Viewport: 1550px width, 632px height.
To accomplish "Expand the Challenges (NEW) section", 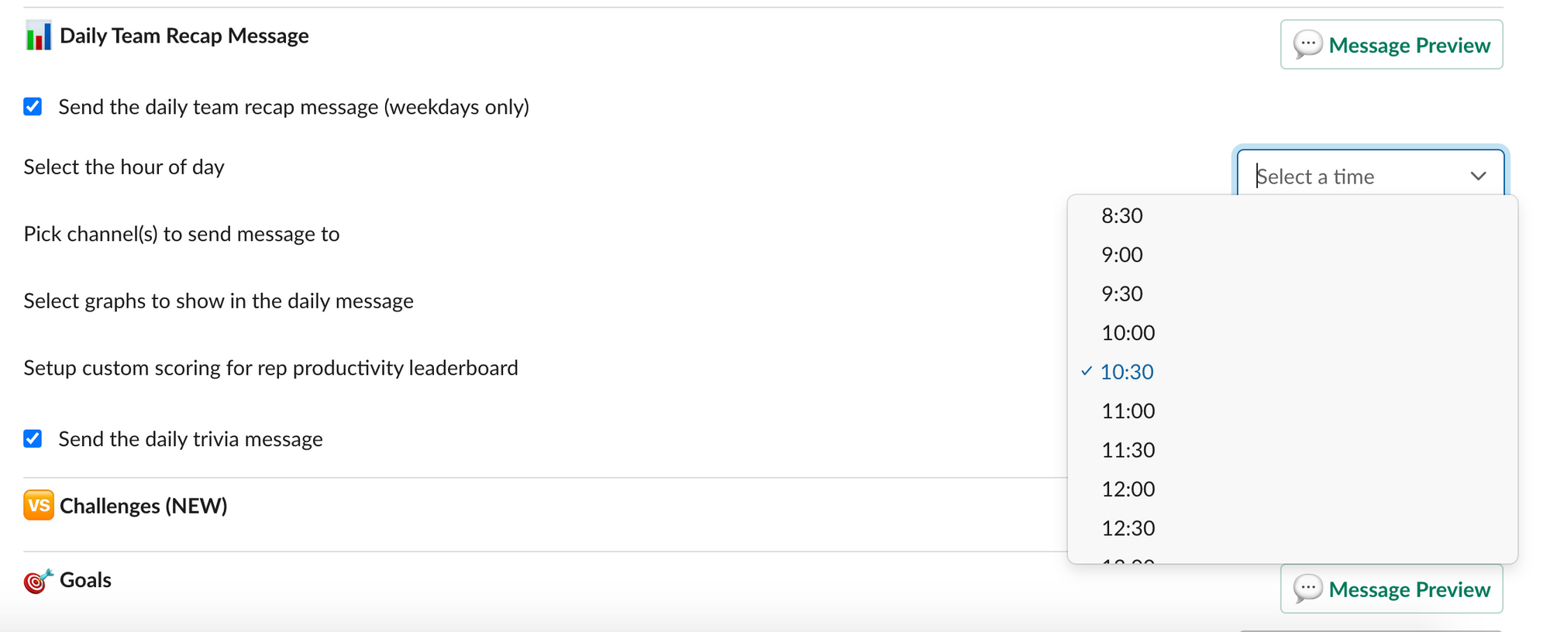I will click(x=143, y=506).
